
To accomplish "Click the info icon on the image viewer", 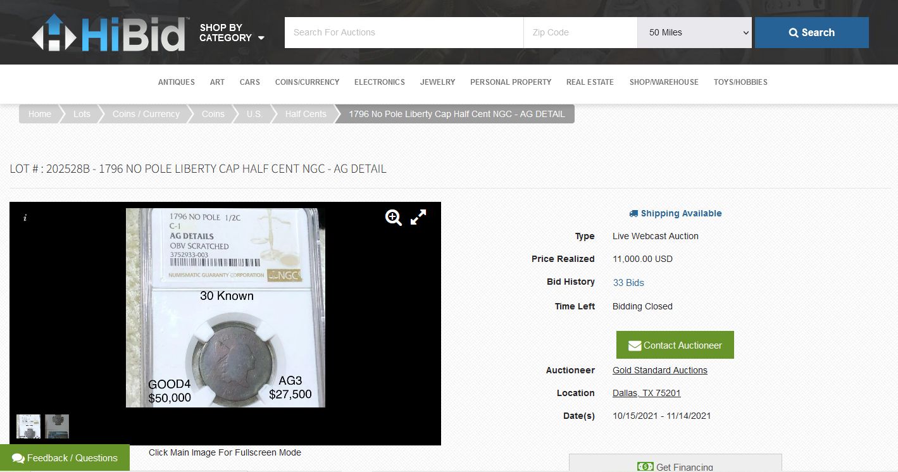I will coord(25,218).
